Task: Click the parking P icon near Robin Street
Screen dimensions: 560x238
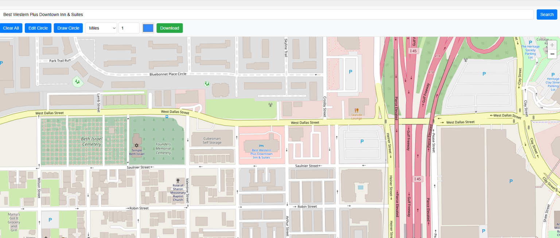Action: click(50, 219)
